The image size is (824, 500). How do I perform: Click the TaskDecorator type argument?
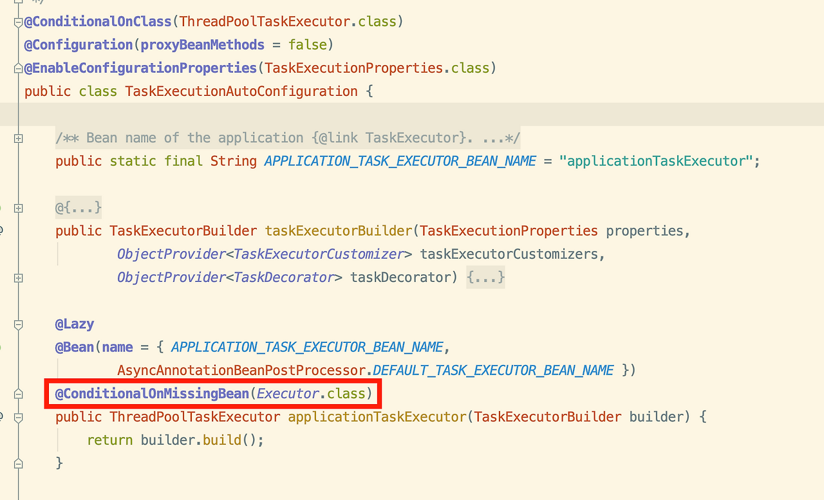(284, 277)
